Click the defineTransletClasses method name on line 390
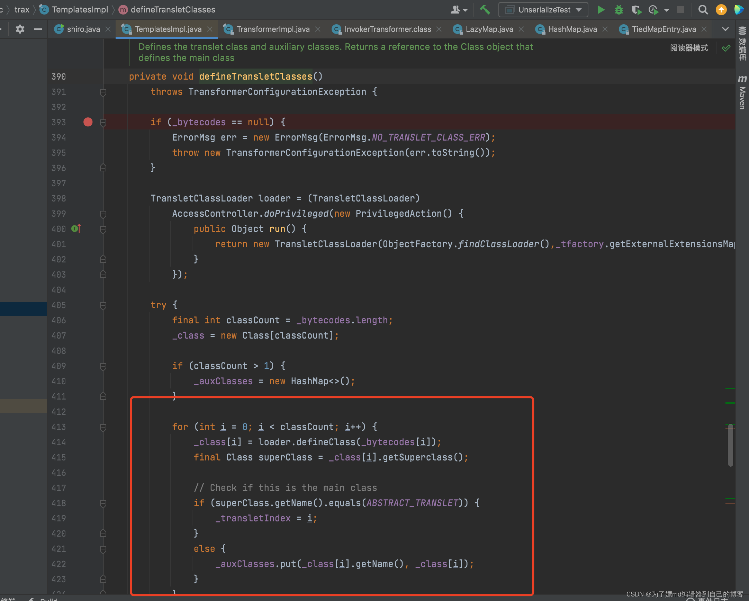Viewport: 749px width, 601px height. 256,77
